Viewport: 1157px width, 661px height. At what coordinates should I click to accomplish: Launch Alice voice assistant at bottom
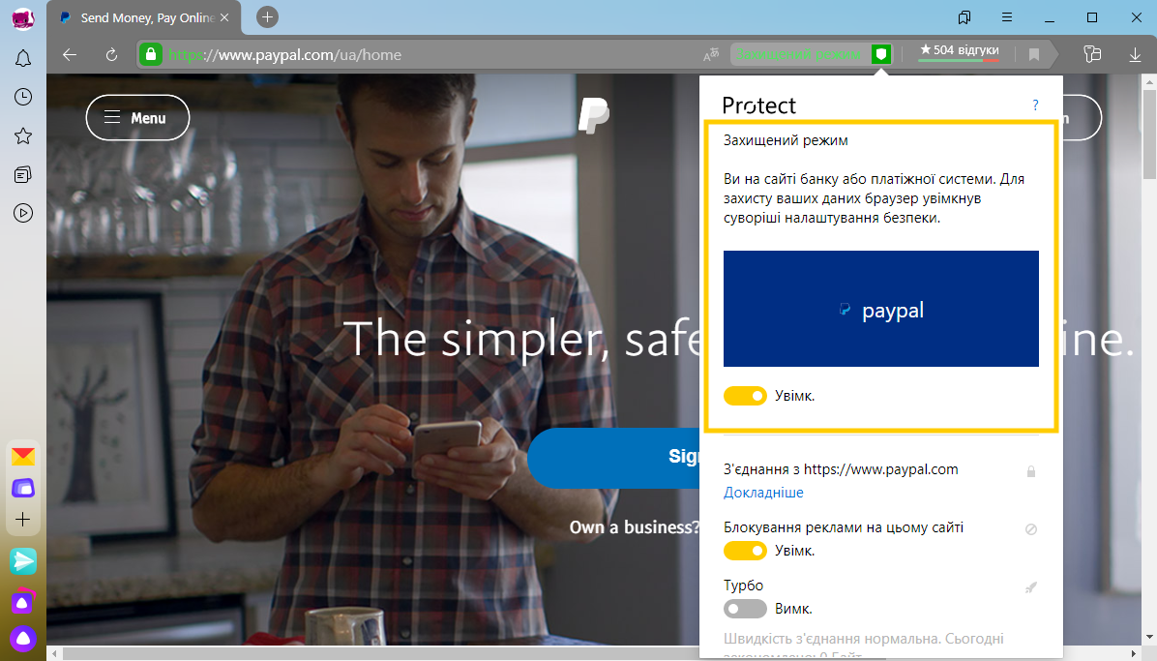[23, 639]
